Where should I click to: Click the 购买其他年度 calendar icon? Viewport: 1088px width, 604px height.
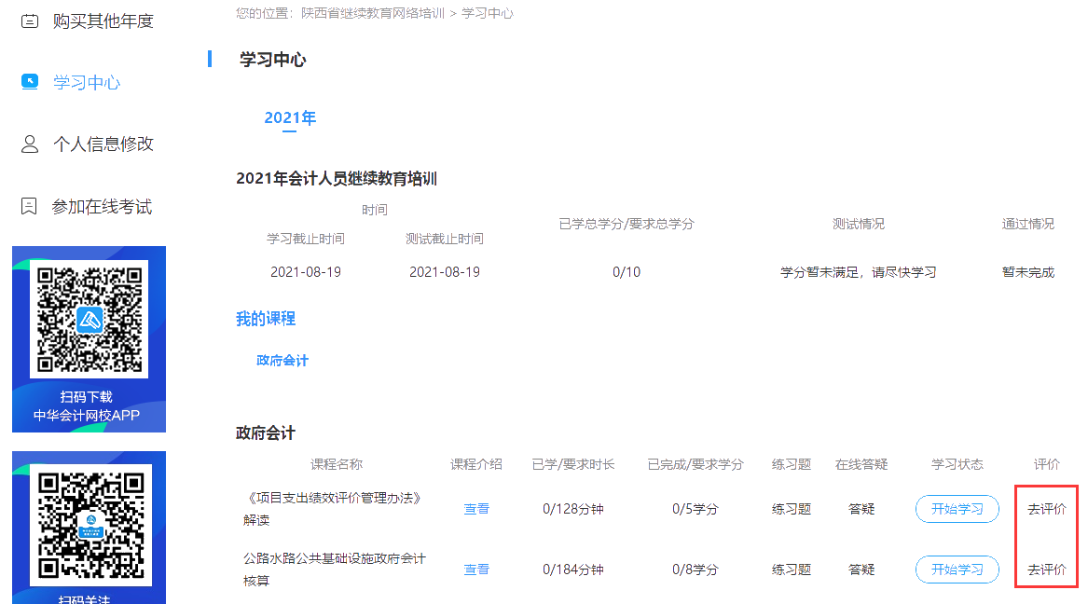pyautogui.click(x=30, y=21)
